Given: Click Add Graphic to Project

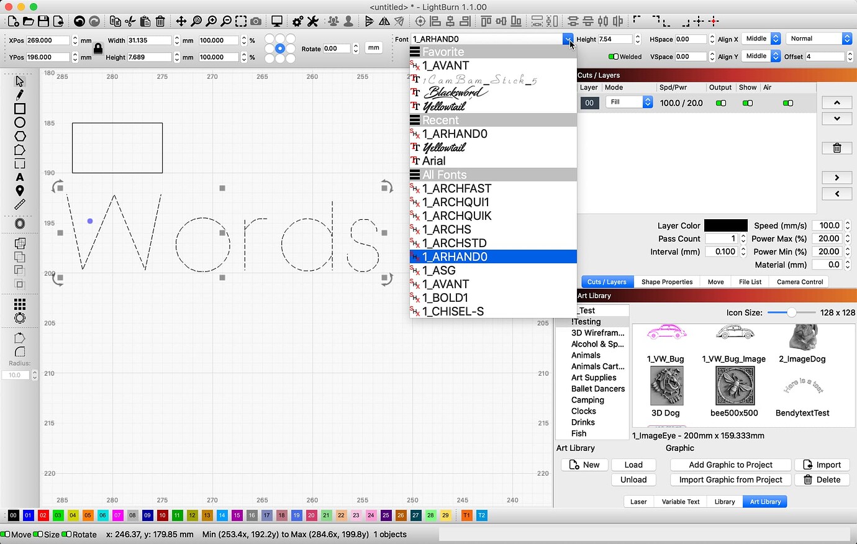Looking at the screenshot, I should [730, 465].
